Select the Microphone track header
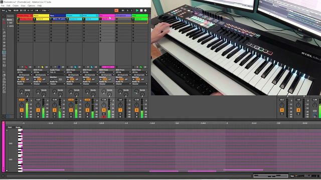The height and width of the screenshot is (180, 321). click(123, 15)
